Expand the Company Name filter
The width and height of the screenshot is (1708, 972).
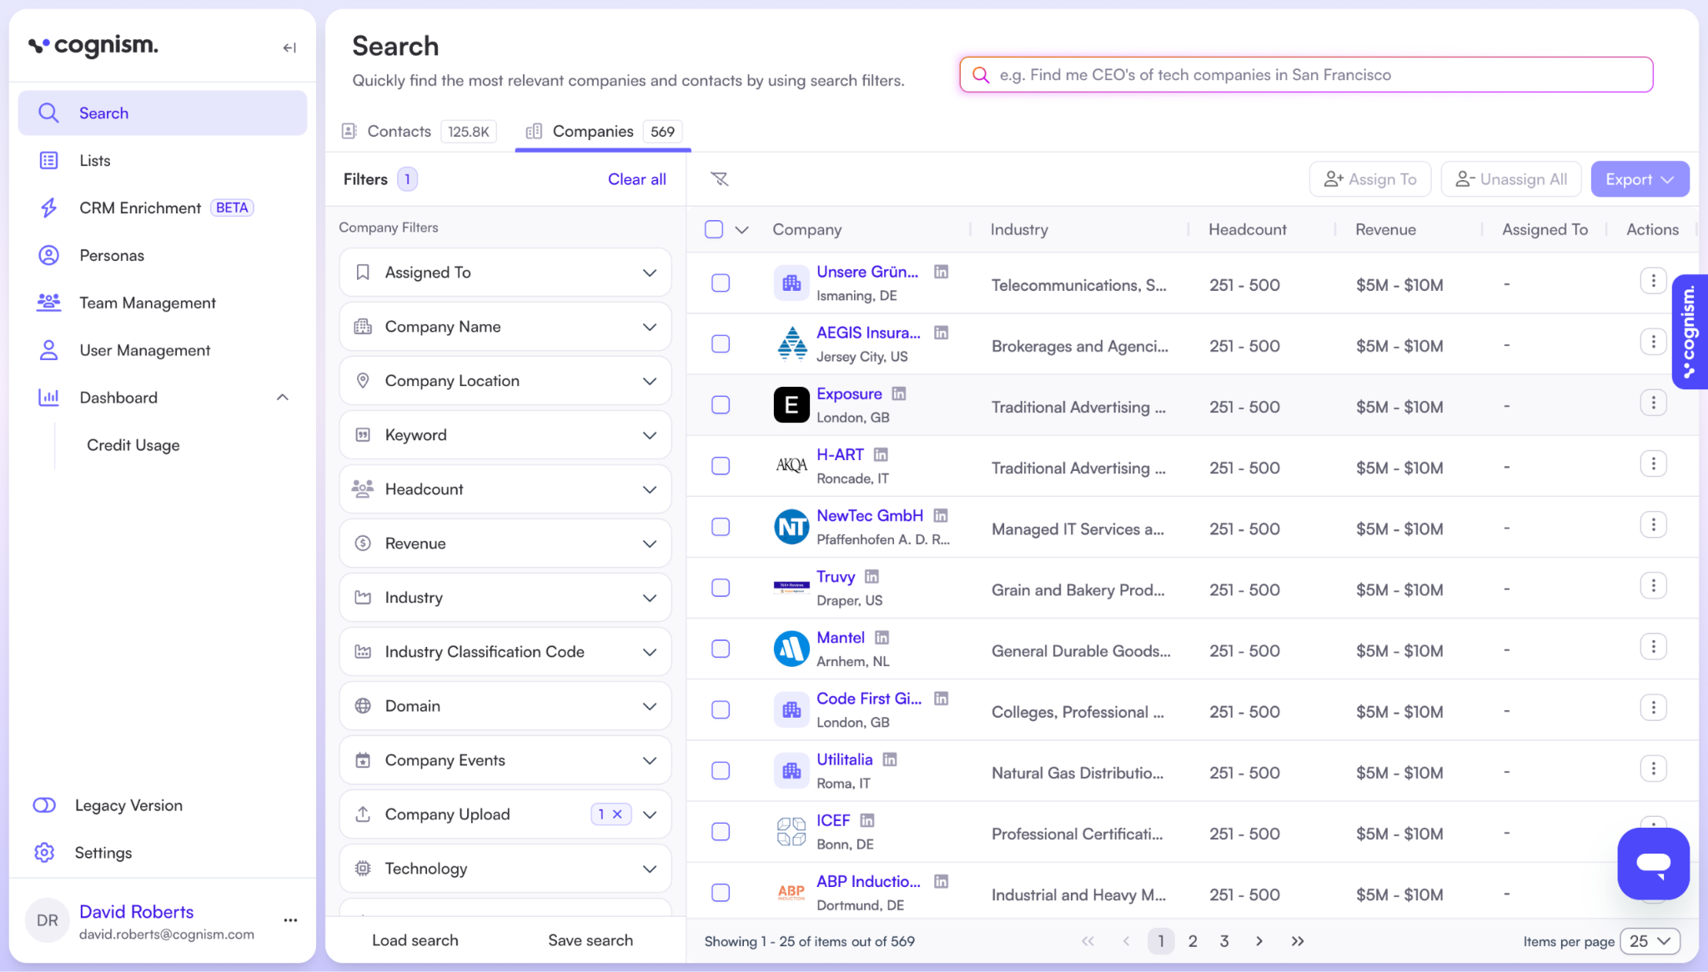click(505, 327)
